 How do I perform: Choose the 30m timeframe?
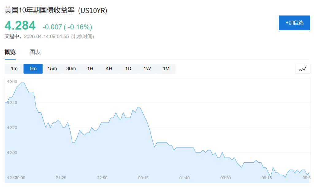coord(71,69)
